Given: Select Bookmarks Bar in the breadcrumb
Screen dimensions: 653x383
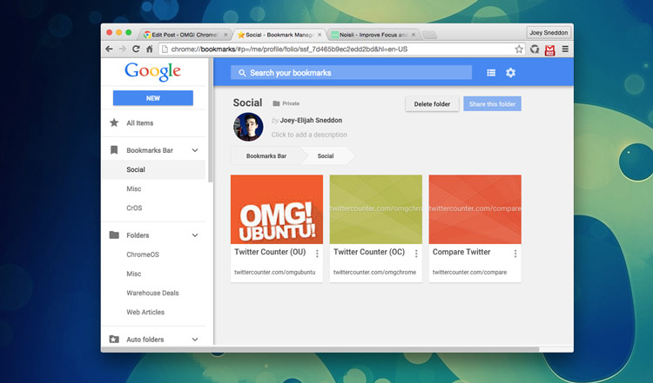Looking at the screenshot, I should pos(266,156).
